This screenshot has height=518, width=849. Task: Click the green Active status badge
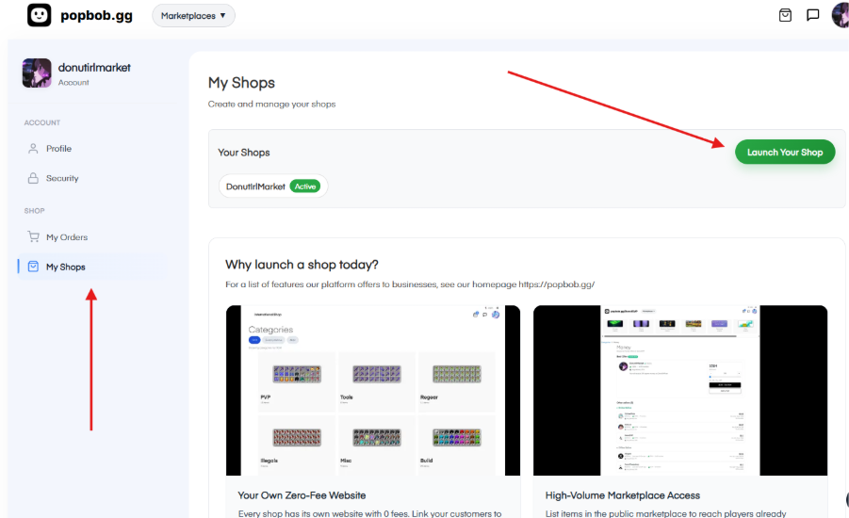[304, 186]
